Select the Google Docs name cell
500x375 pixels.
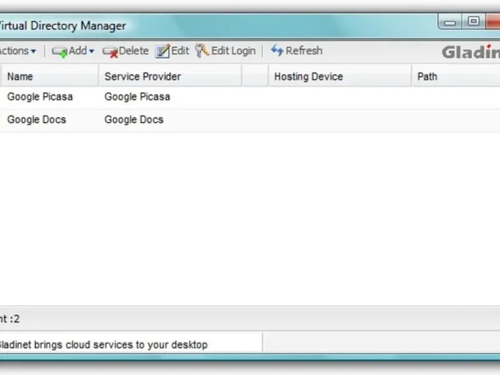pyautogui.click(x=37, y=119)
